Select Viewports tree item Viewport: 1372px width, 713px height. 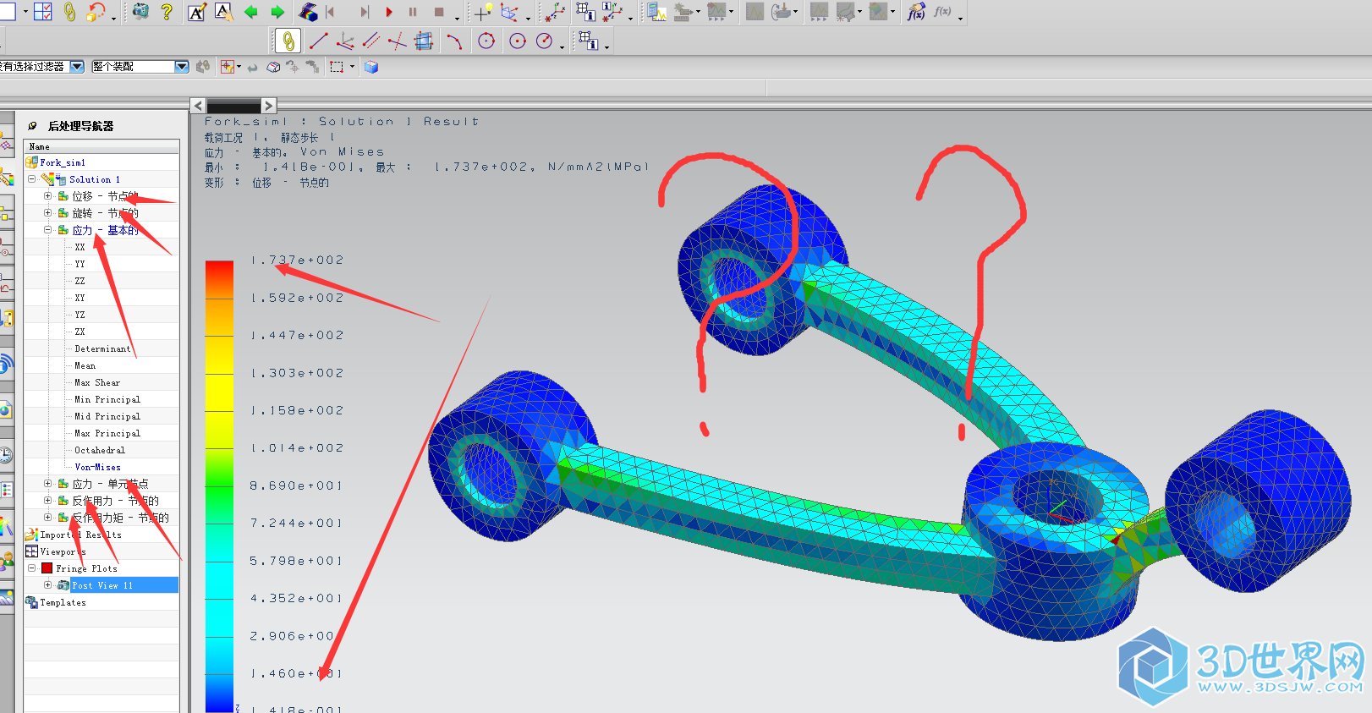pos(63,551)
